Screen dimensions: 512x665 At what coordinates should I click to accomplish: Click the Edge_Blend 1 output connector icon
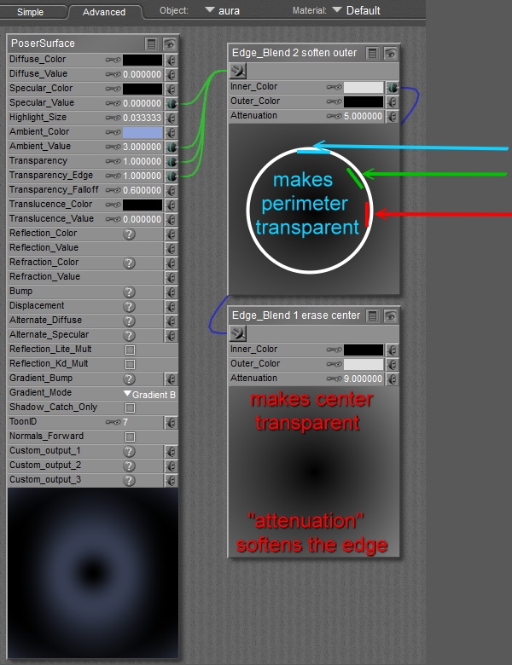tap(238, 333)
